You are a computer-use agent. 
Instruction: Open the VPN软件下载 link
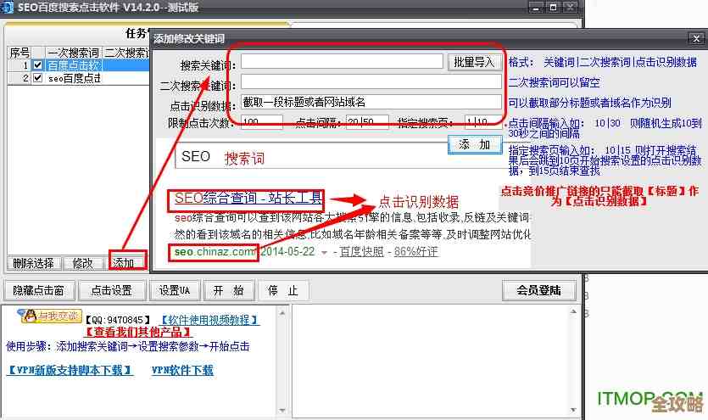[182, 370]
